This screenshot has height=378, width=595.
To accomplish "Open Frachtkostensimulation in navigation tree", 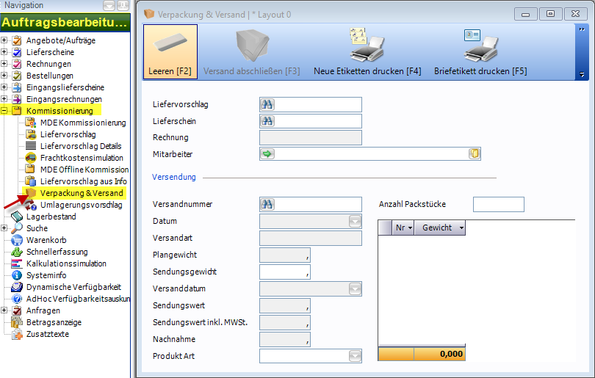I will click(82, 158).
